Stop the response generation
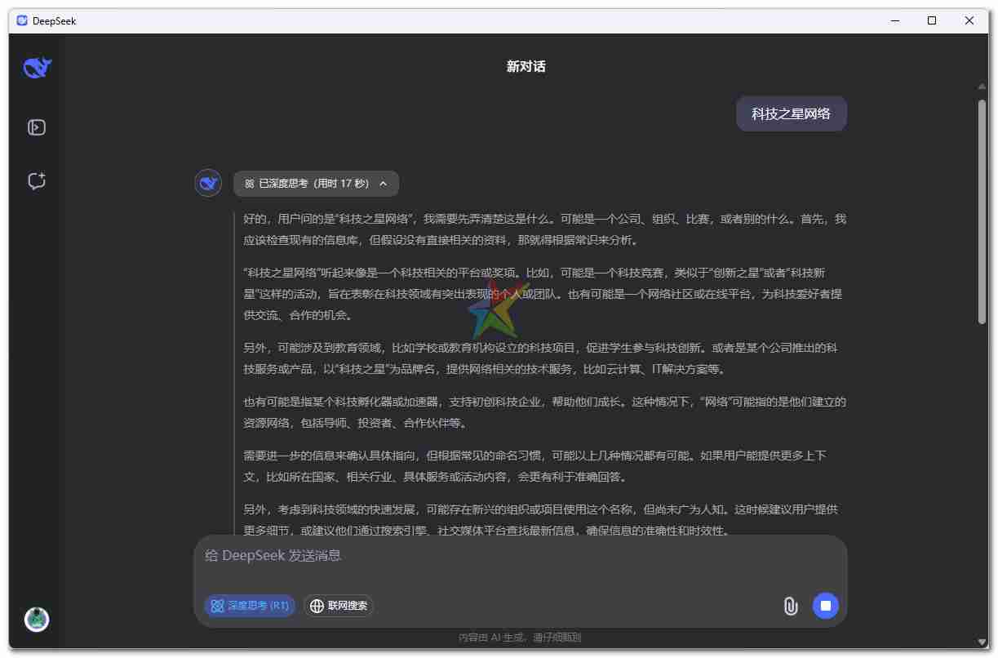This screenshot has height=658, width=998. tap(825, 607)
